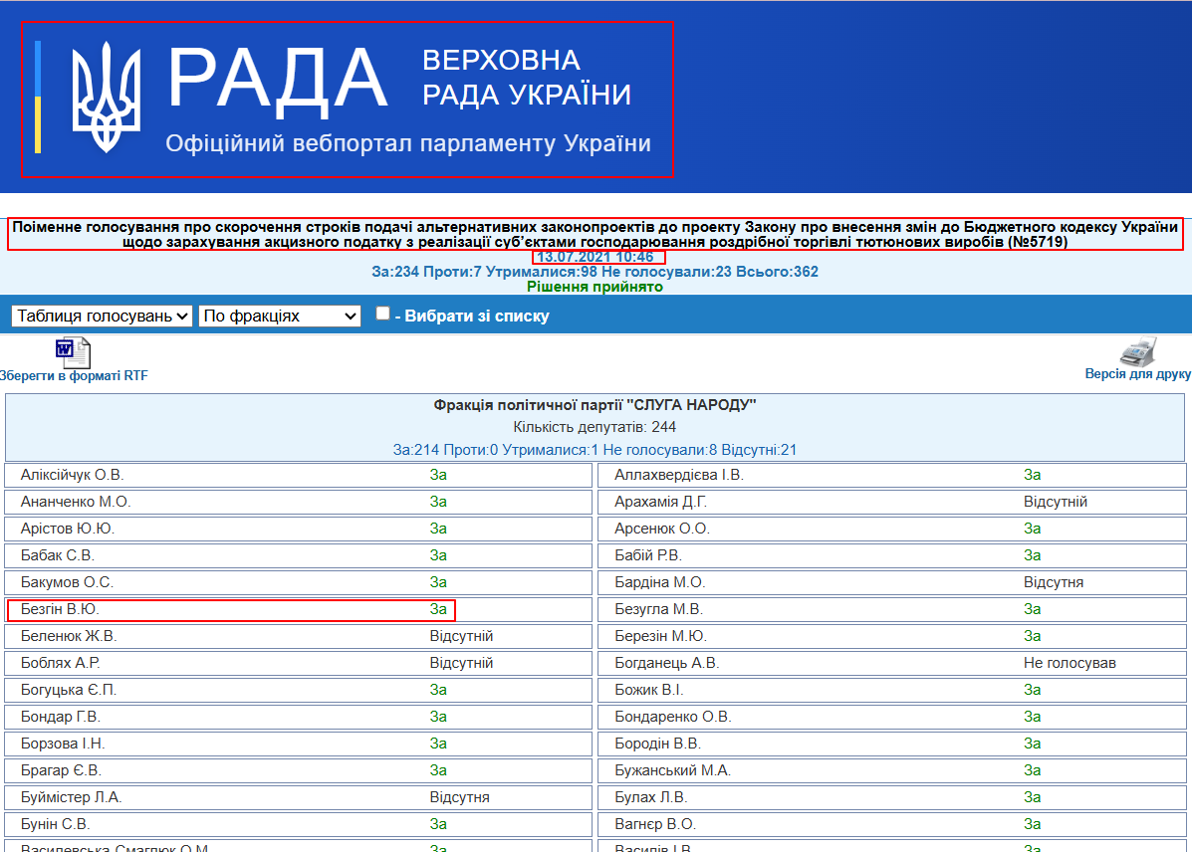The height and width of the screenshot is (852, 1192).
Task: Select deputy Богуцька Є.П.
Action: coord(69,690)
